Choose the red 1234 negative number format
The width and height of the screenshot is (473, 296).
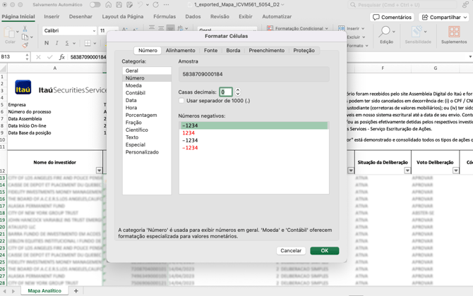[x=188, y=133]
